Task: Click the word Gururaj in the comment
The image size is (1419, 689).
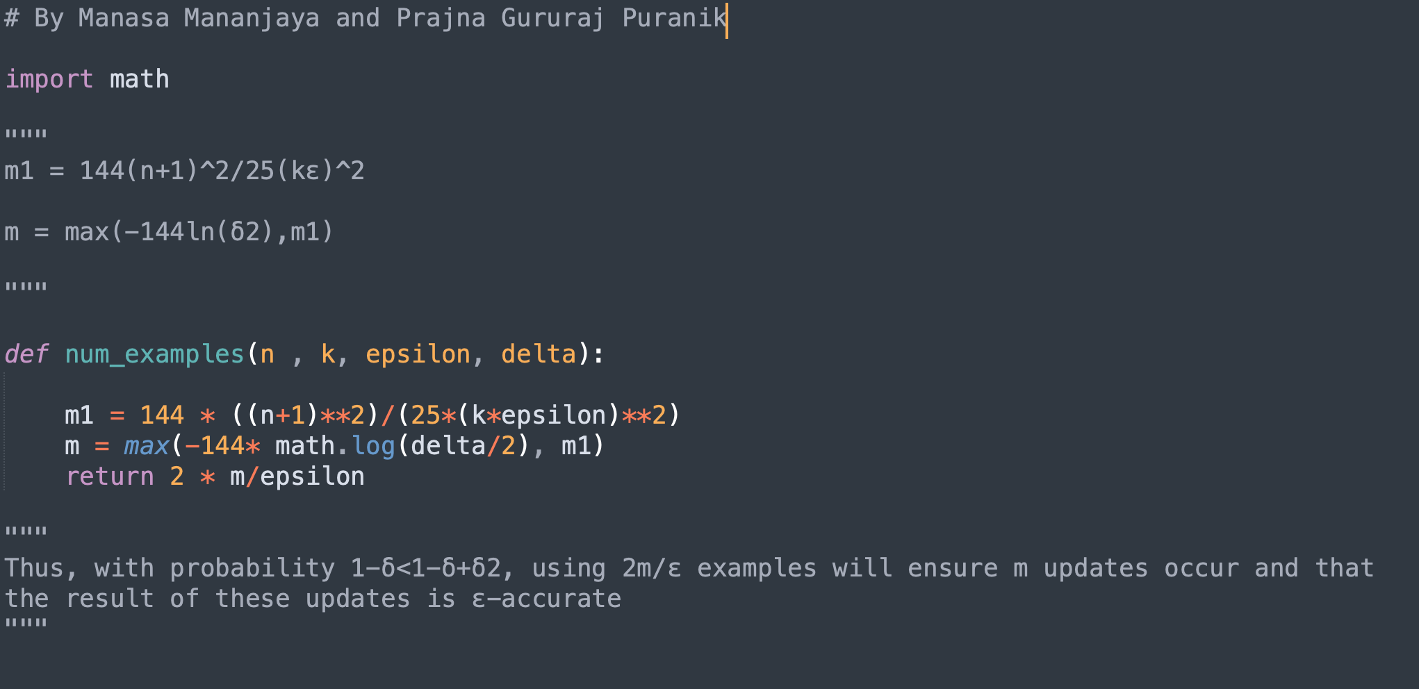Action: (552, 18)
